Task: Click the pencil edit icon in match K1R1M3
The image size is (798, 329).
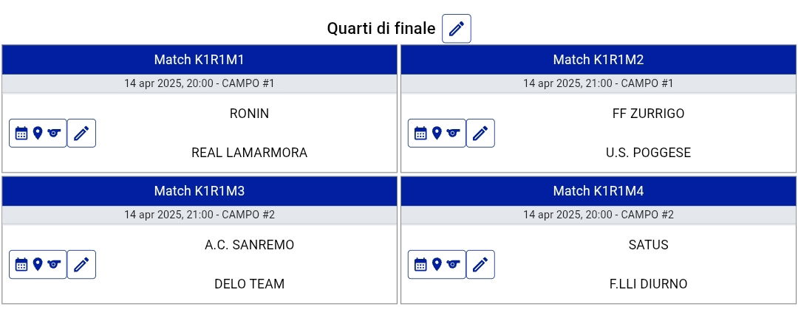Action: pos(81,265)
